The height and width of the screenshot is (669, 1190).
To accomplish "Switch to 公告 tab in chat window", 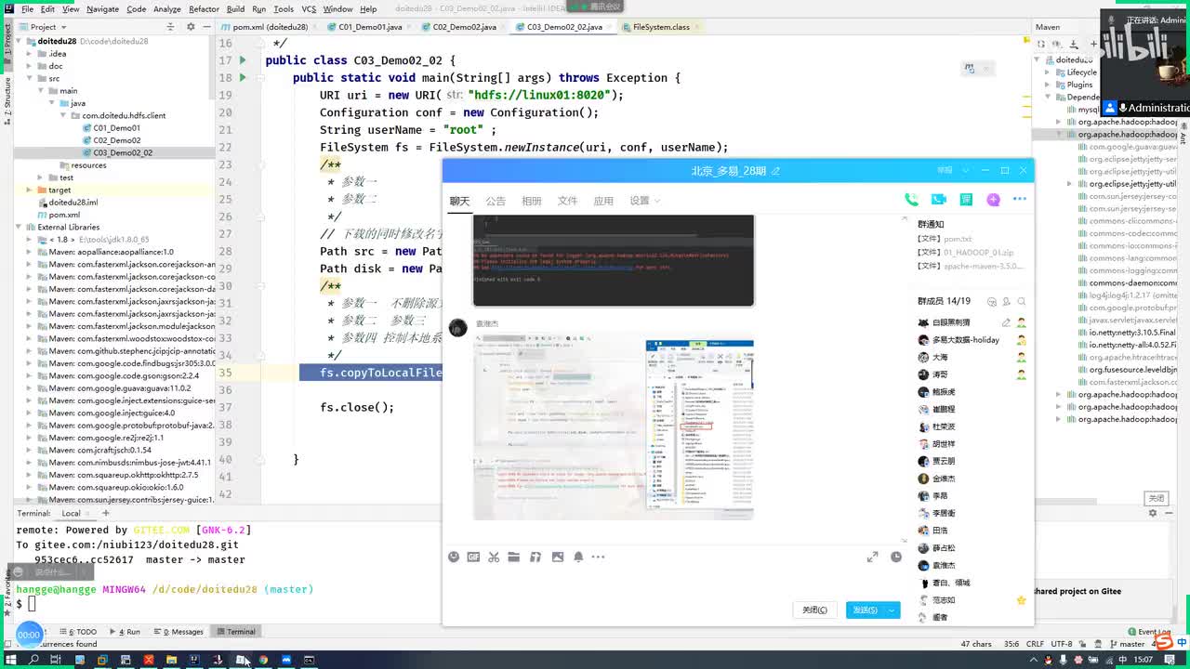I will click(496, 201).
